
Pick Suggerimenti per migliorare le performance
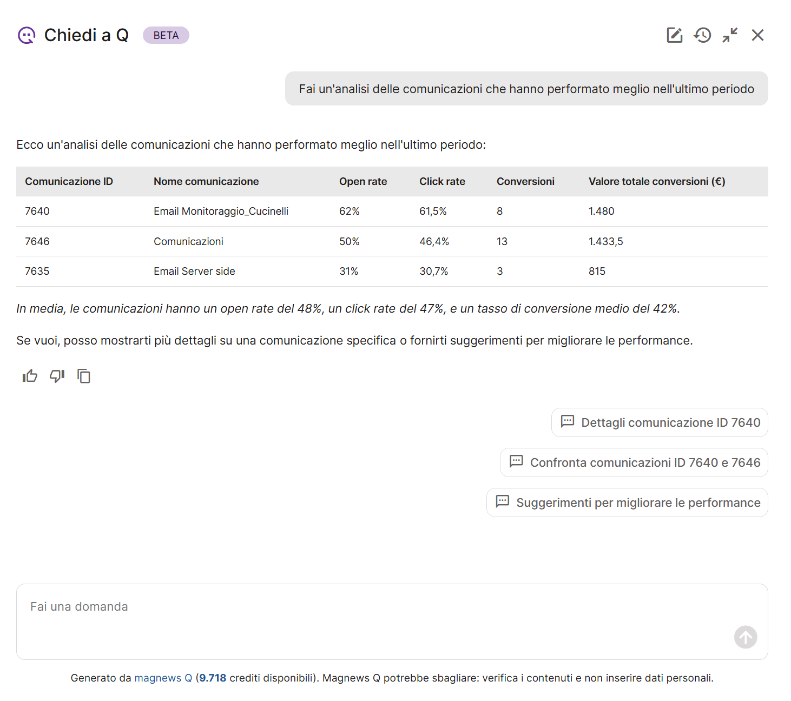click(x=627, y=502)
